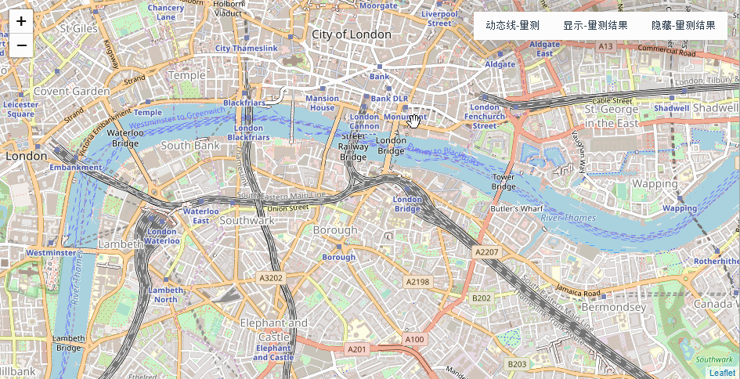Viewport: 740px width, 379px height.
Task: Click the Aldgate station marker
Action: point(500,54)
